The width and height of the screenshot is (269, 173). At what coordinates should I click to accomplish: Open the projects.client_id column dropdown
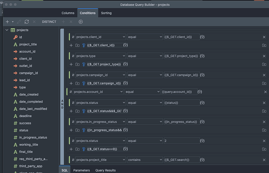pos(100,37)
